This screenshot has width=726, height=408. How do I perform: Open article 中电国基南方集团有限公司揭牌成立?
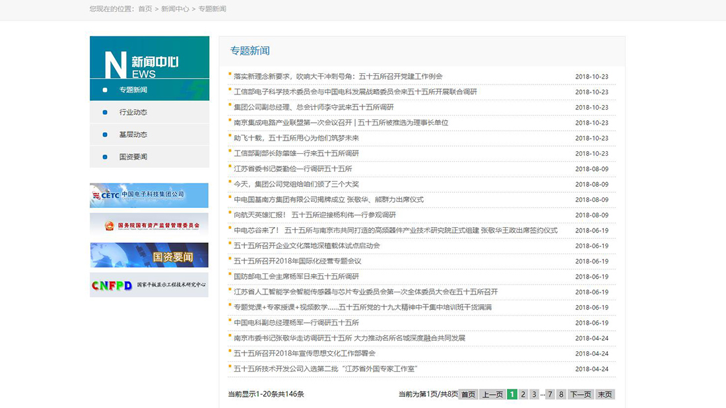coord(328,199)
